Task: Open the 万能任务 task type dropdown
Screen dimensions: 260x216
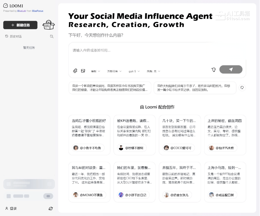Action: tap(114, 71)
